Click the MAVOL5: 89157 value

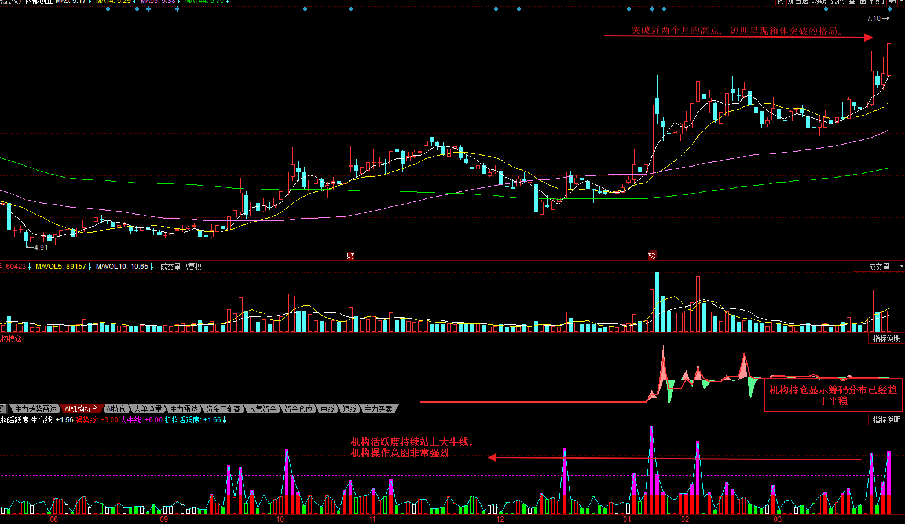(61, 267)
